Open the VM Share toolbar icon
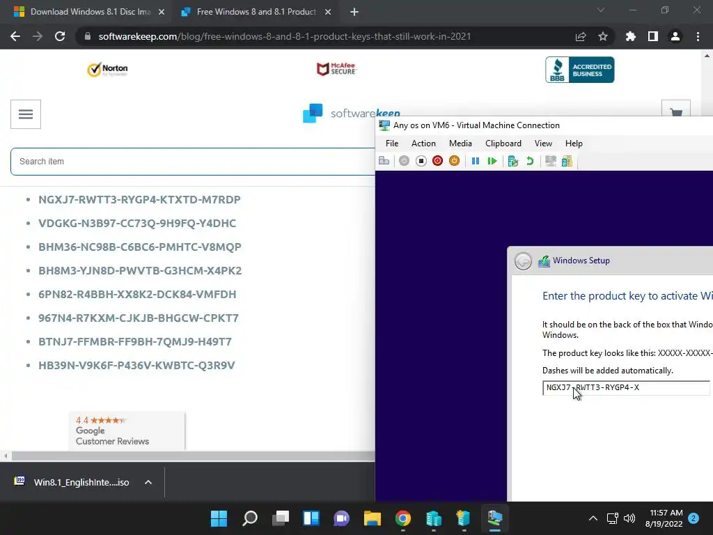 point(567,161)
